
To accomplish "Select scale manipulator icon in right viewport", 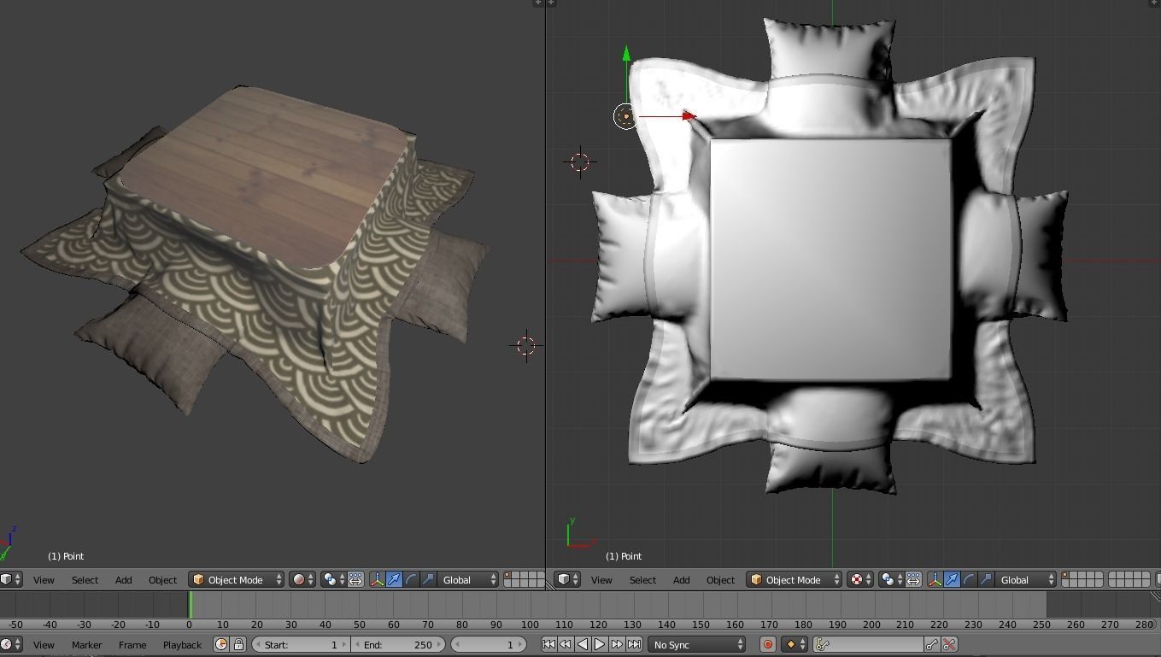I will click(986, 579).
